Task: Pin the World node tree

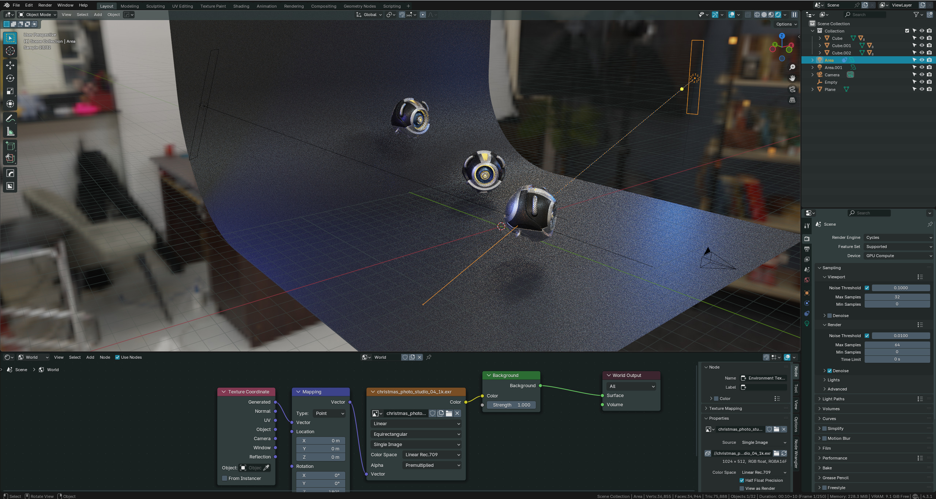Action: tap(429, 357)
